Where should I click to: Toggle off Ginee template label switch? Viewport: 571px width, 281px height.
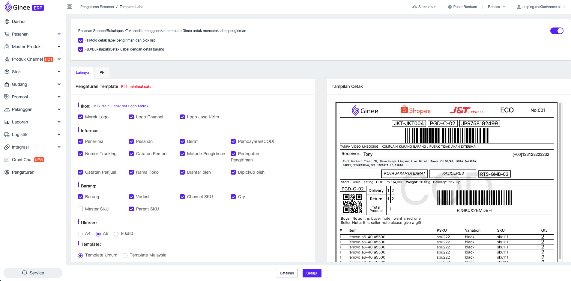pos(557,31)
